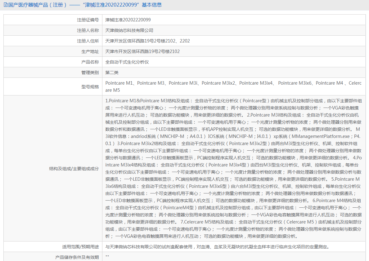The width and height of the screenshot is (369, 261).
Task: Select the value 津械注准20202220099 in the table
Action: pyautogui.click(x=128, y=20)
